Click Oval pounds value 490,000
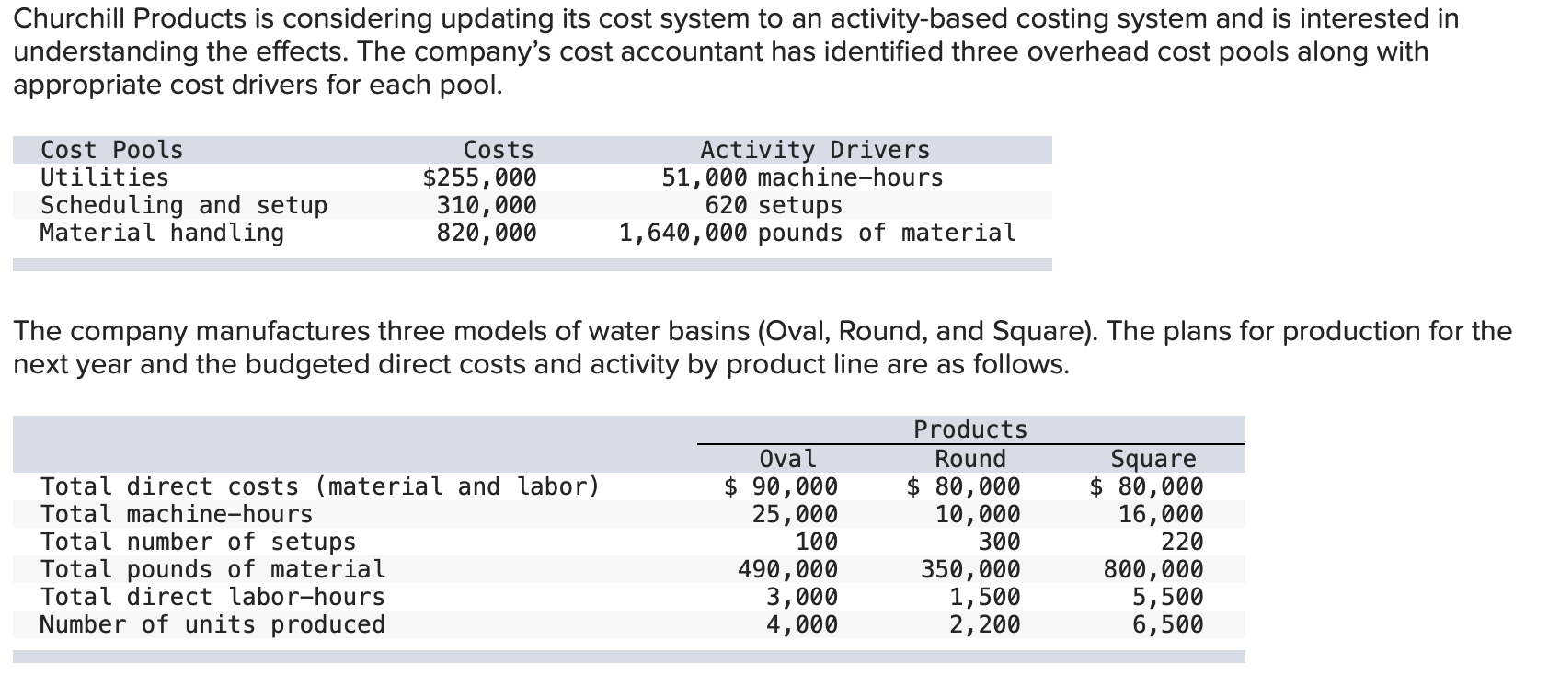The height and width of the screenshot is (686, 1560). point(788,569)
